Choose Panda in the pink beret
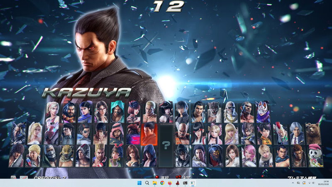The width and height of the screenshot is (332, 187). (315, 156)
